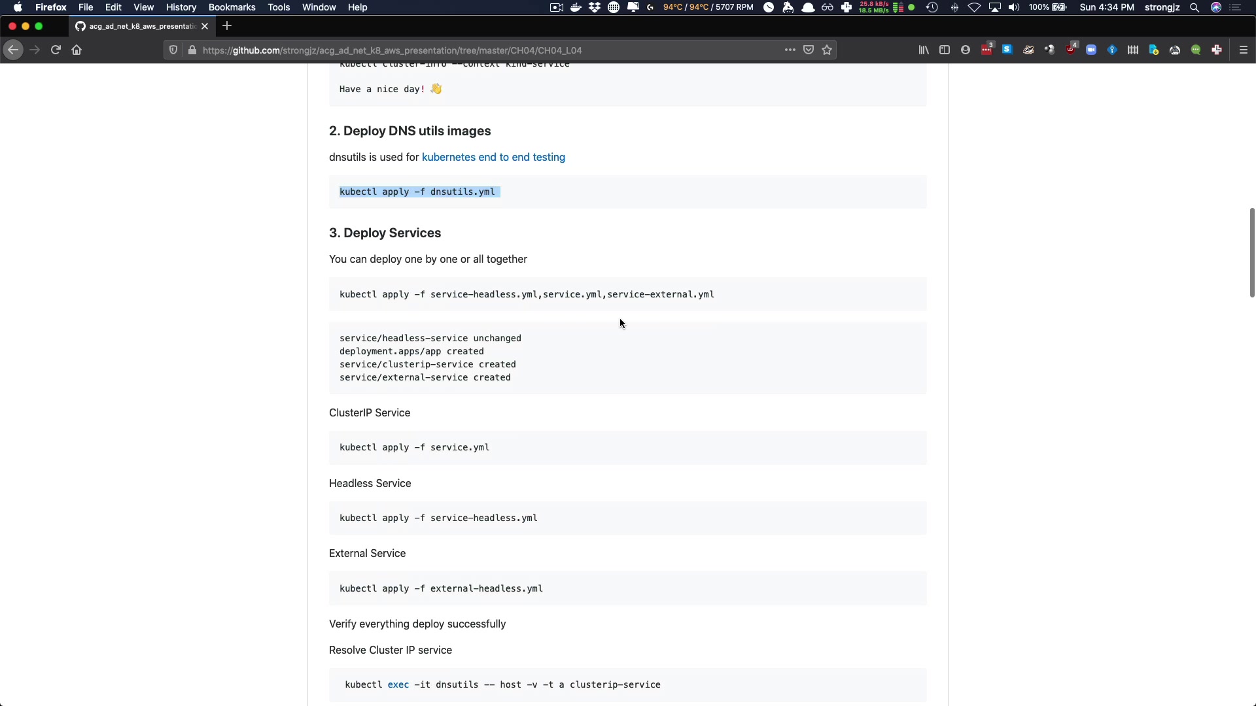Open the Bookmarks menu in the menu bar
Viewport: 1256px width, 706px height.
(232, 7)
